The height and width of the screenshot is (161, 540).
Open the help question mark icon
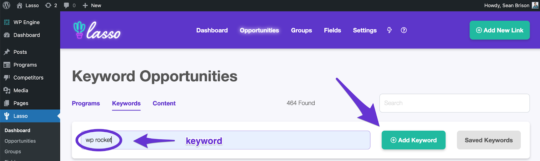[x=404, y=30]
